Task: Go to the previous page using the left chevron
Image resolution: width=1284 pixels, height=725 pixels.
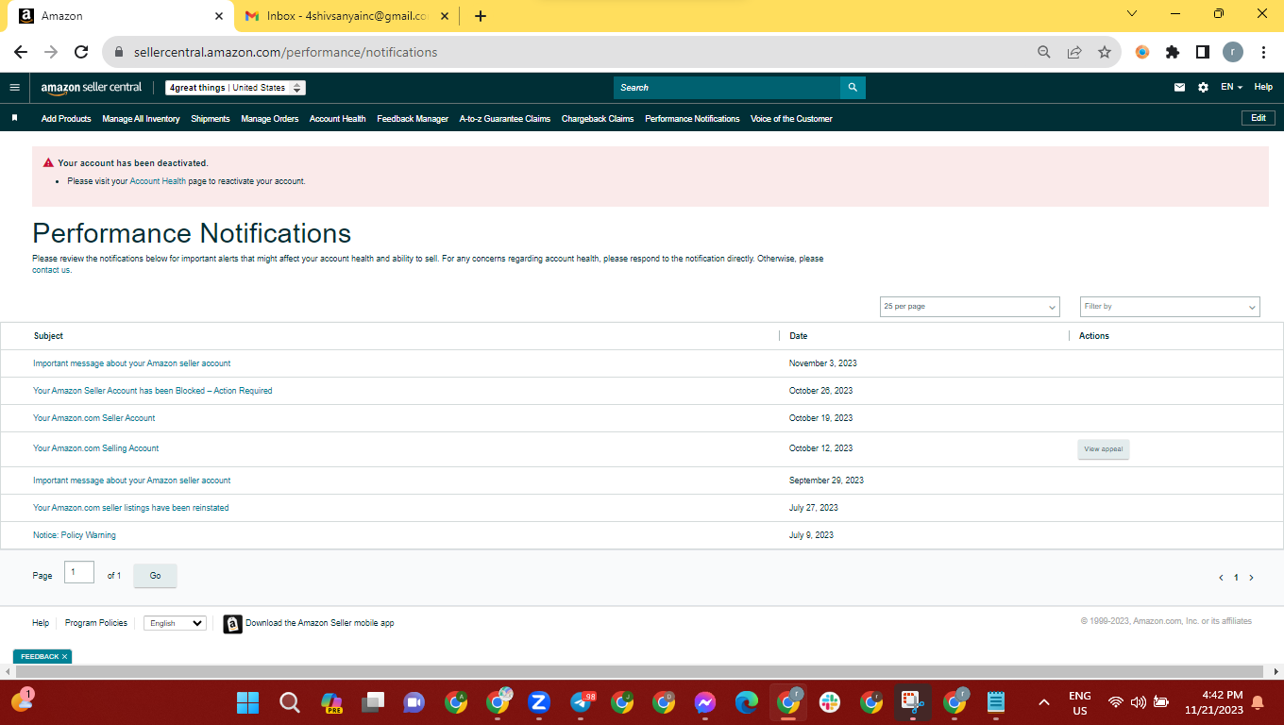Action: point(1221,578)
